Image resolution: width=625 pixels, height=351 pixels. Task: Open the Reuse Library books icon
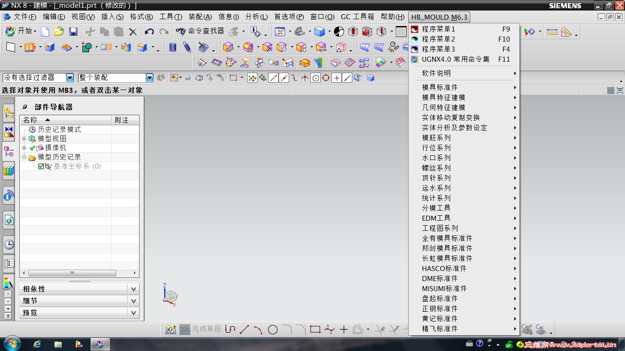pyautogui.click(x=9, y=171)
